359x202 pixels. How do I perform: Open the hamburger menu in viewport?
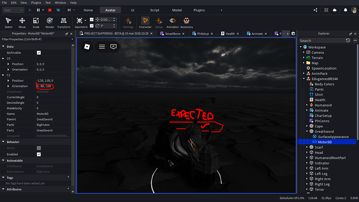click(102, 47)
